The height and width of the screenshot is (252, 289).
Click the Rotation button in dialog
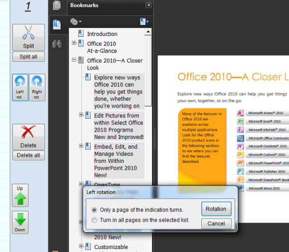pyautogui.click(x=216, y=209)
